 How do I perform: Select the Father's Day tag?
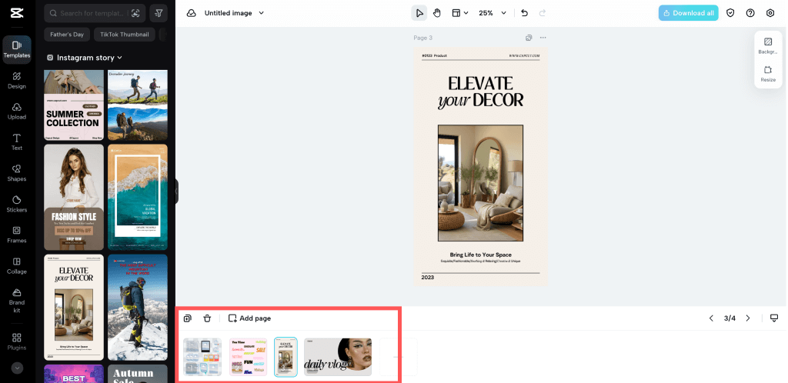[67, 35]
